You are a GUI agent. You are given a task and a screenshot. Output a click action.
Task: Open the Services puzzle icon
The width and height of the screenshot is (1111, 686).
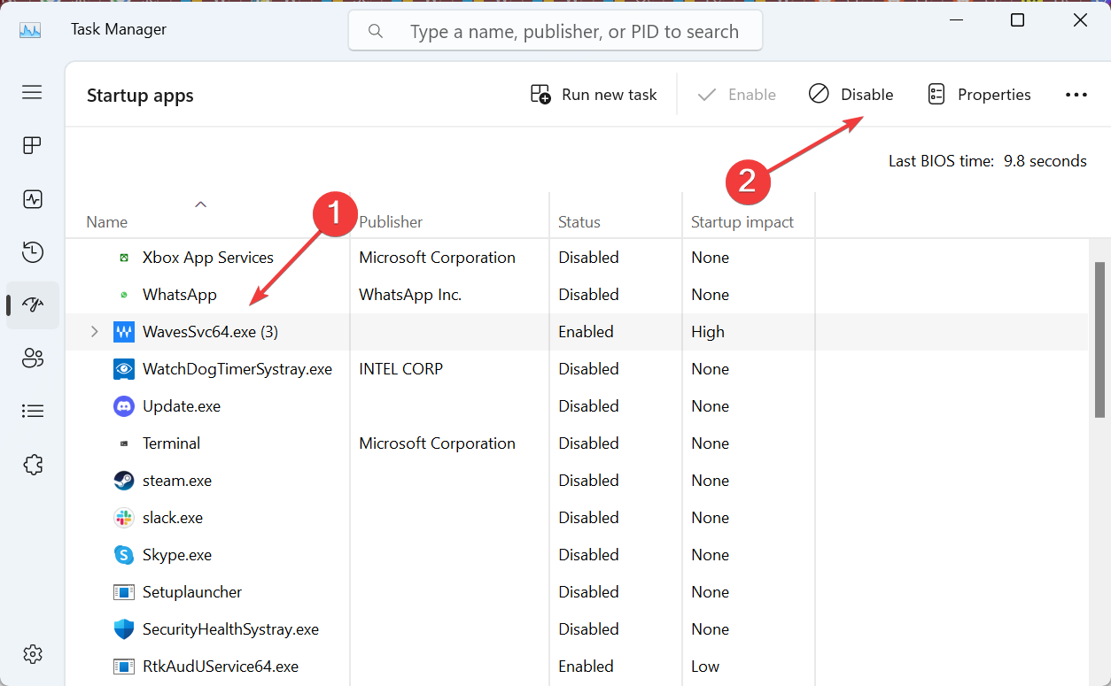[33, 465]
